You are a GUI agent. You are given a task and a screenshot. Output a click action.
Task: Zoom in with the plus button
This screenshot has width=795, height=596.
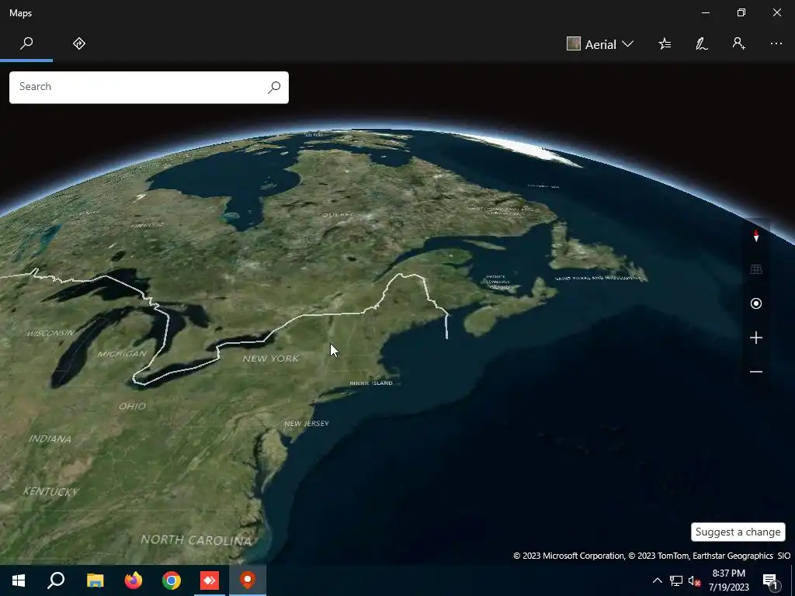756,338
